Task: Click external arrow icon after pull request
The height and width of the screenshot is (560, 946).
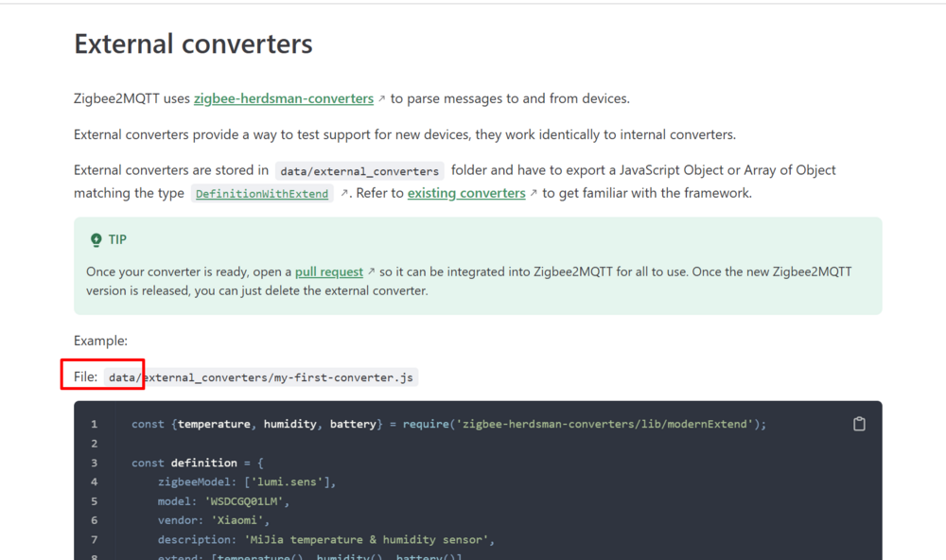Action: 371,272
